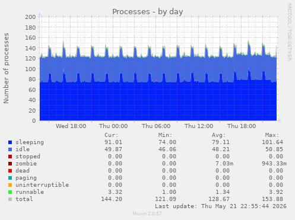Click total minimum value 121.09
The height and width of the screenshot is (220, 295).
coord(166,199)
